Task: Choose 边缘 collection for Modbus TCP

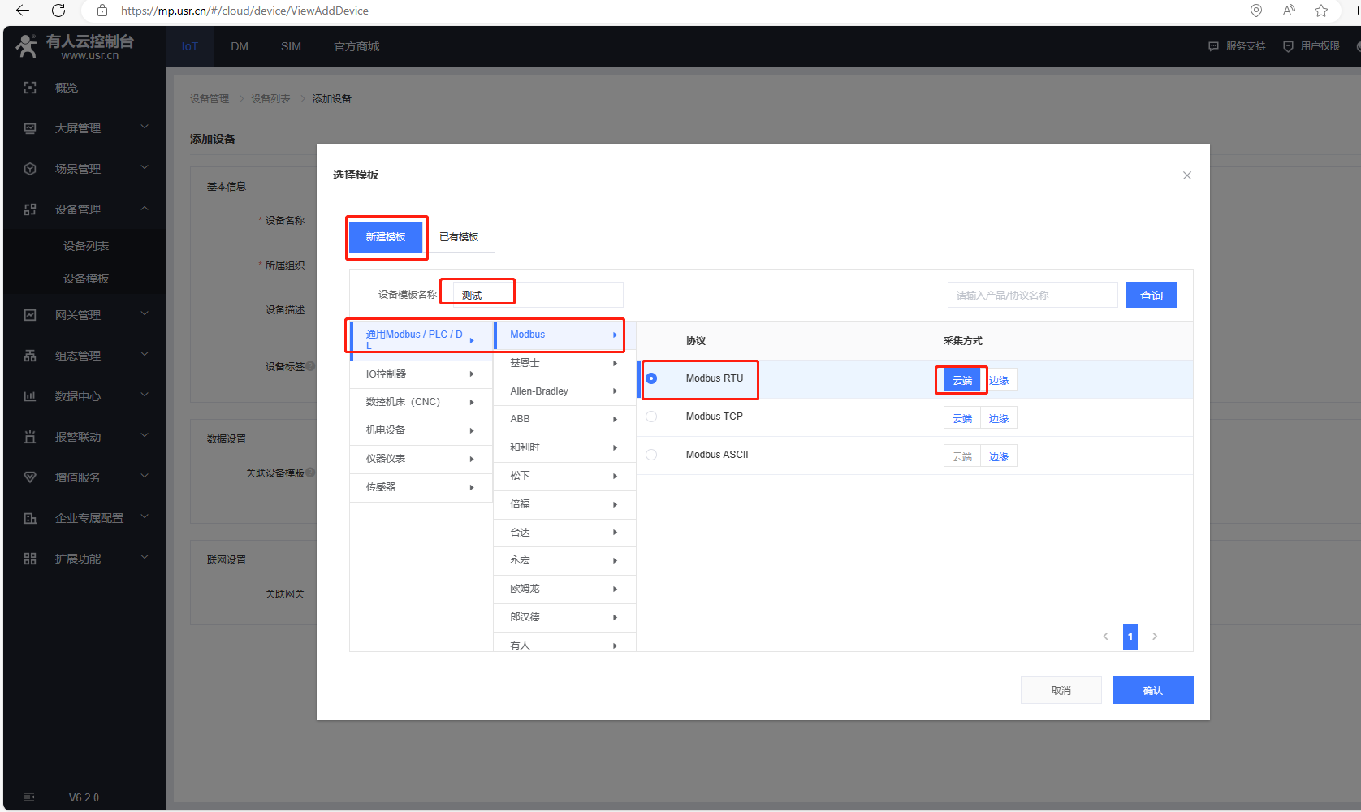Action: [x=998, y=419]
